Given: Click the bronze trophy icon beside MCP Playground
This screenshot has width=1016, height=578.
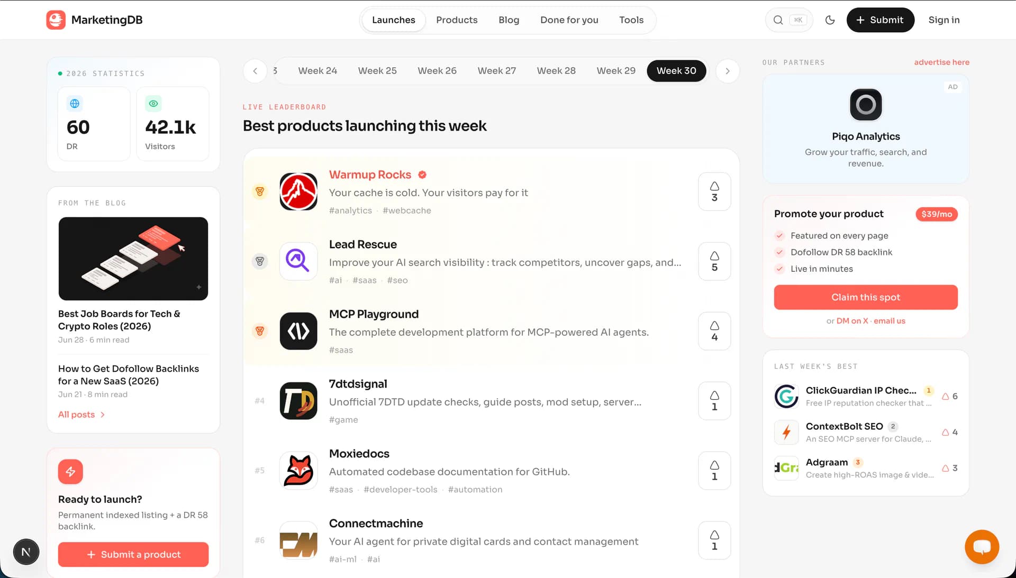Looking at the screenshot, I should (260, 331).
